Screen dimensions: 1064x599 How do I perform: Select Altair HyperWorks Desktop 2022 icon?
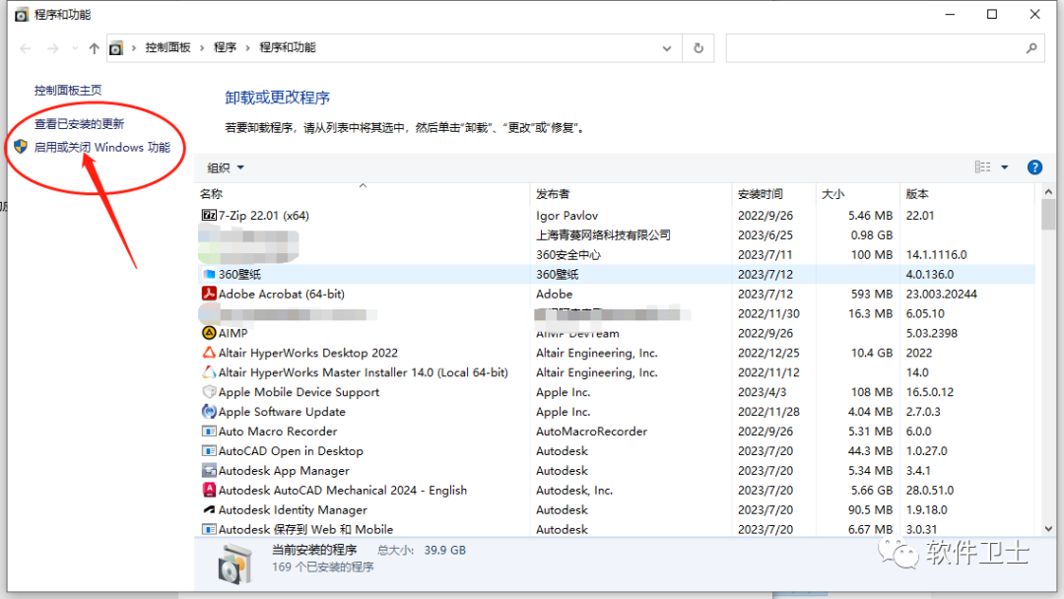209,353
